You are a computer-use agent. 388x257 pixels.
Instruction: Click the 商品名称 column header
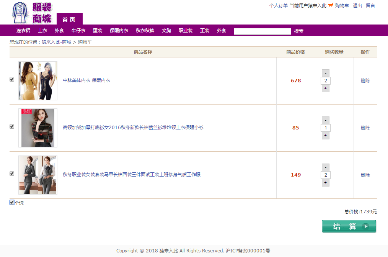click(x=143, y=52)
